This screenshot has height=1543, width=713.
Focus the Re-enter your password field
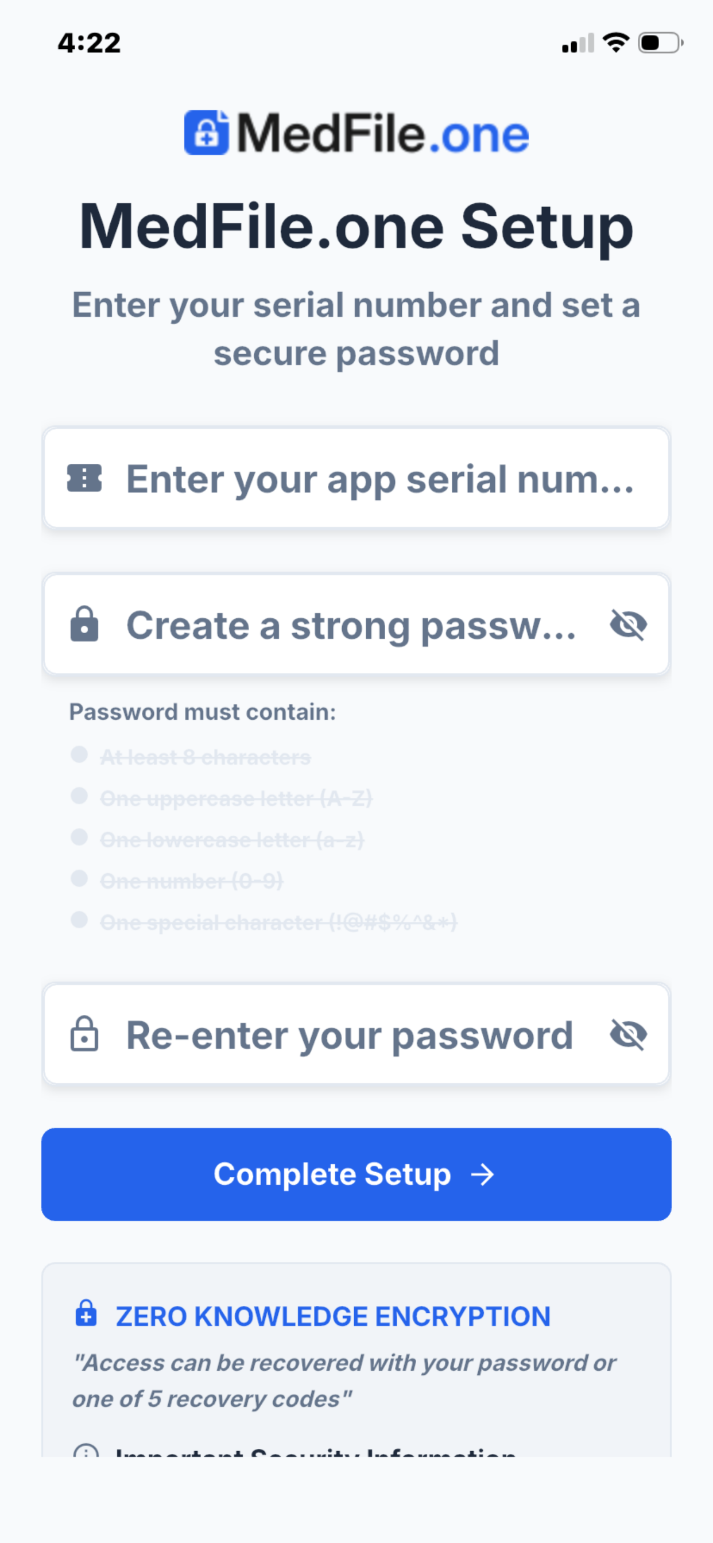356,1034
